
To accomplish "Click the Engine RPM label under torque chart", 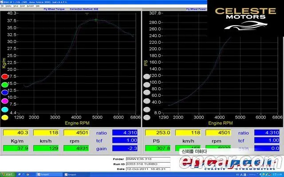I will tap(77, 123).
